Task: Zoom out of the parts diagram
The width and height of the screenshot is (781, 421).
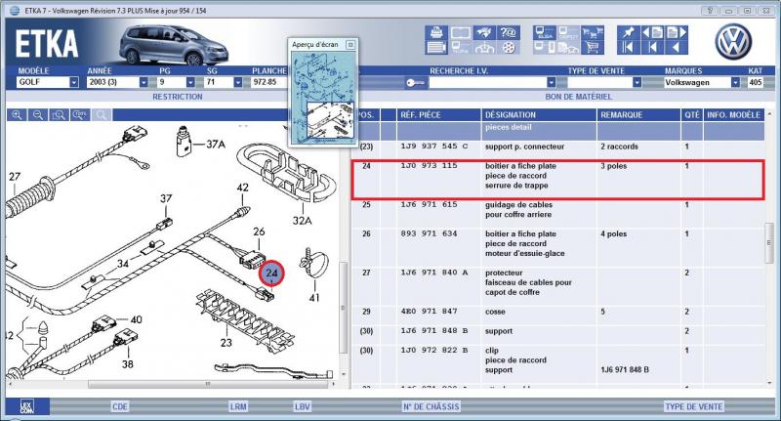Action: pyautogui.click(x=38, y=115)
